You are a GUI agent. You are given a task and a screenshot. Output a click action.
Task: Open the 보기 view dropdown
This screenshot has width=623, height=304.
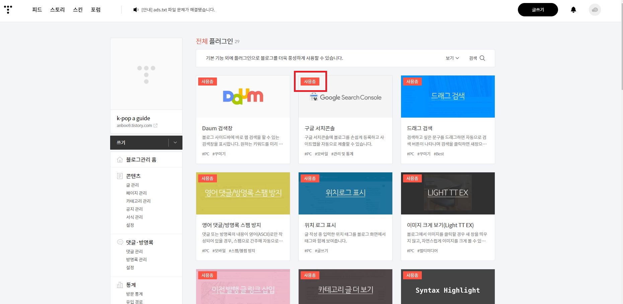point(452,58)
